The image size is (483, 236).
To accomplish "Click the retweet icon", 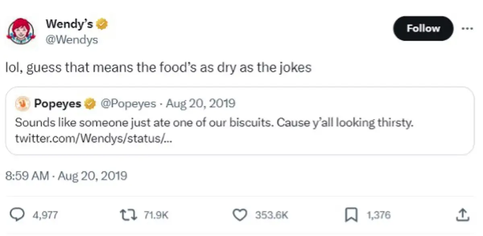I will coord(128,215).
